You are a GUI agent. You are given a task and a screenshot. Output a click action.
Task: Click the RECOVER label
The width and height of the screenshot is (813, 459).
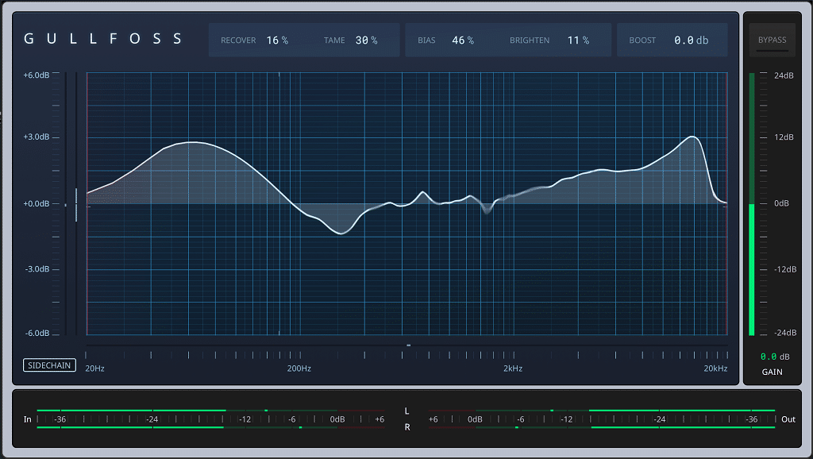tap(238, 40)
